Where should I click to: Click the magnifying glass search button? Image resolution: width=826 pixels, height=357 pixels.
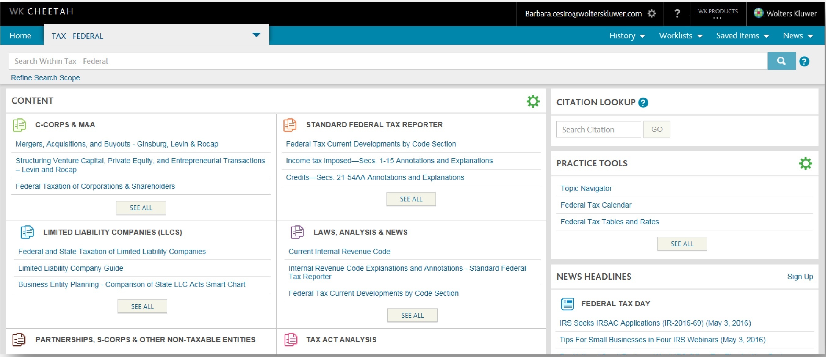pyautogui.click(x=781, y=61)
